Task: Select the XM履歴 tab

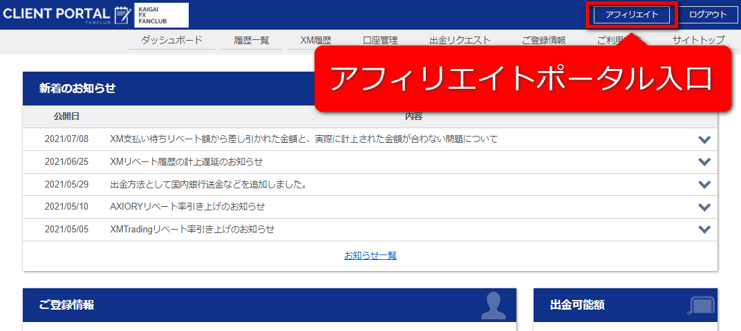Action: (x=316, y=41)
